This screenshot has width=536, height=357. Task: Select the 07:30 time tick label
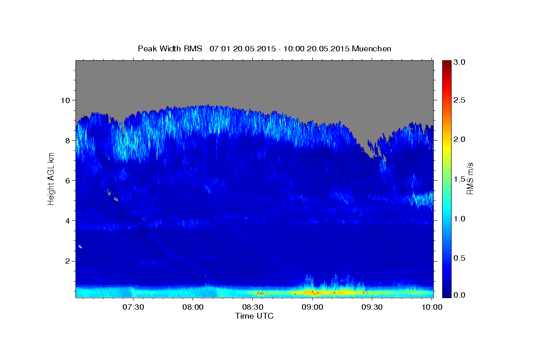coord(133,307)
